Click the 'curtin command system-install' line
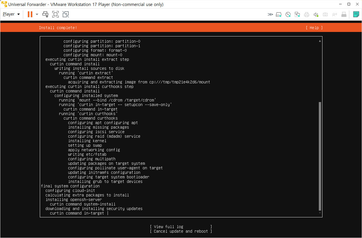 83,204
